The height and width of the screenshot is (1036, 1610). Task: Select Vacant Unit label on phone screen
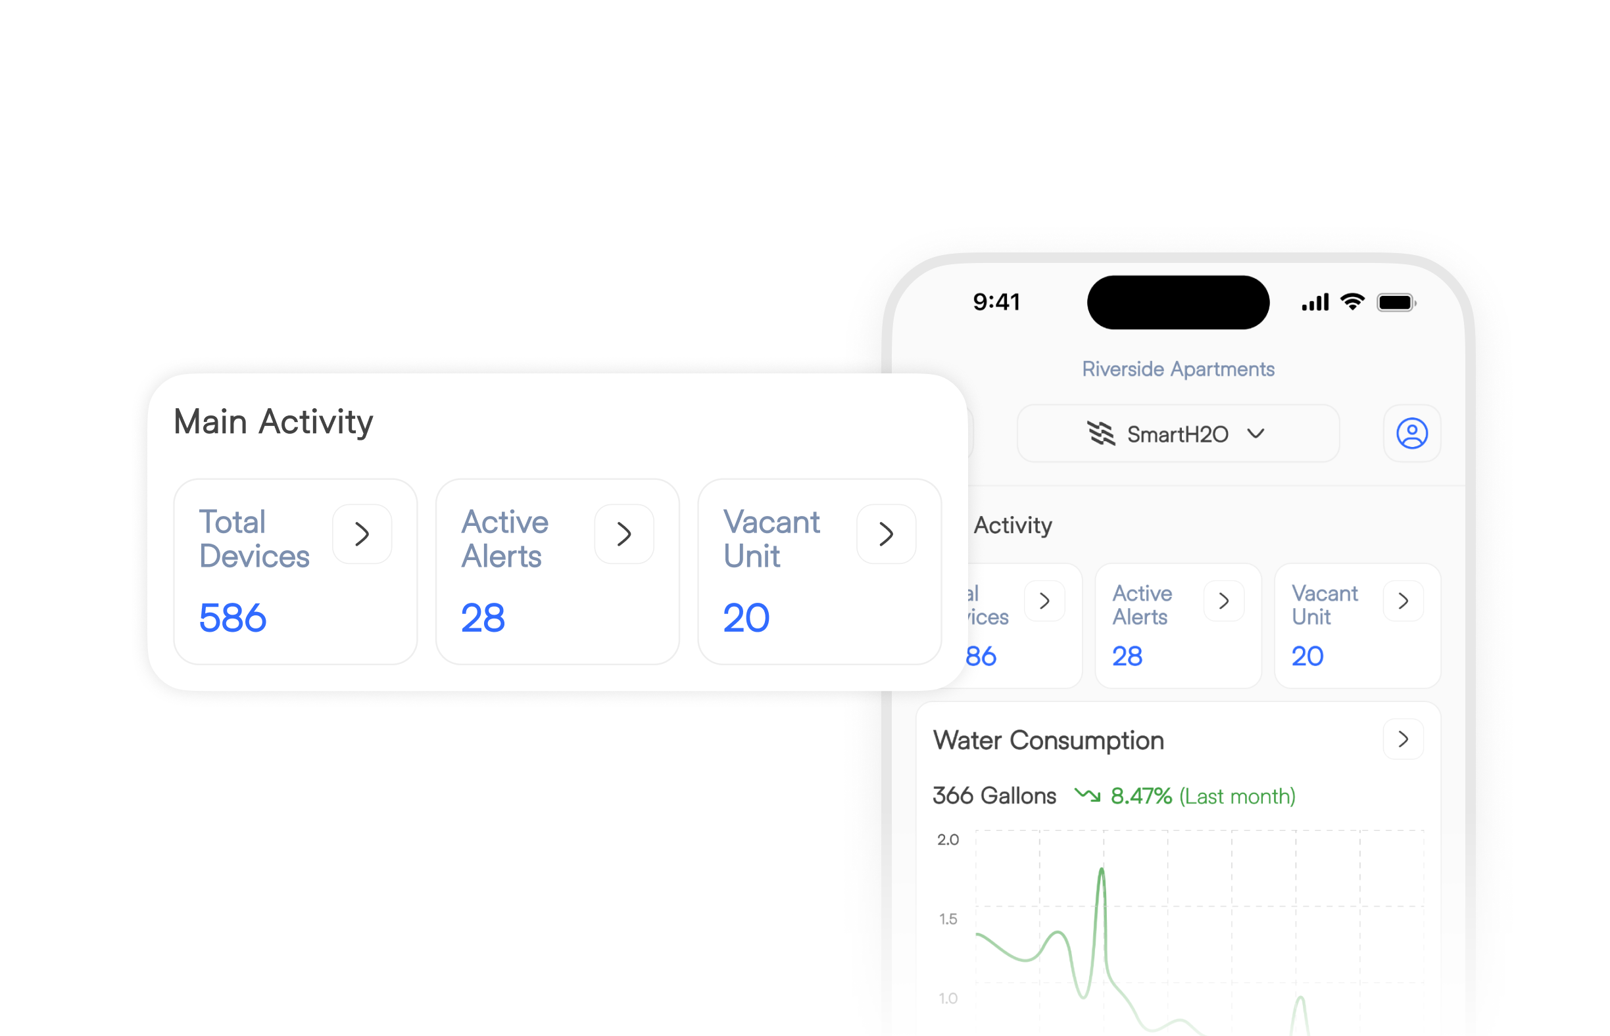pos(1324,605)
